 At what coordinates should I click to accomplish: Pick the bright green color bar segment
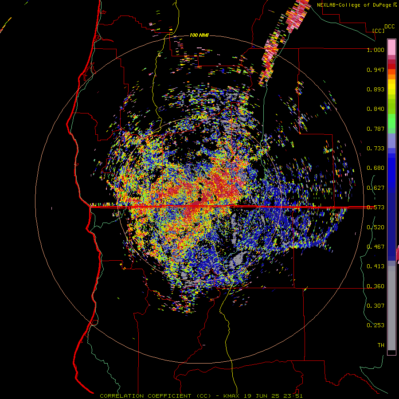[391, 121]
